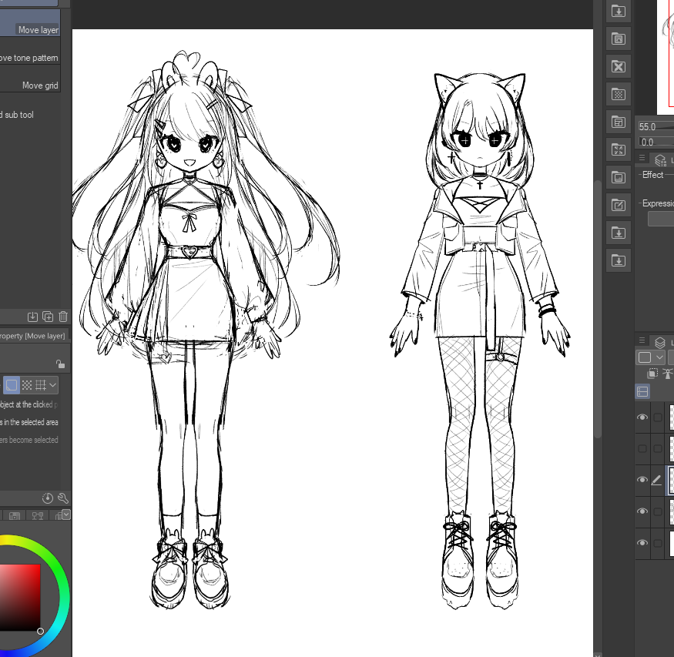Open the Layer panel hamburger menu
The image size is (674, 657).
tap(642, 340)
